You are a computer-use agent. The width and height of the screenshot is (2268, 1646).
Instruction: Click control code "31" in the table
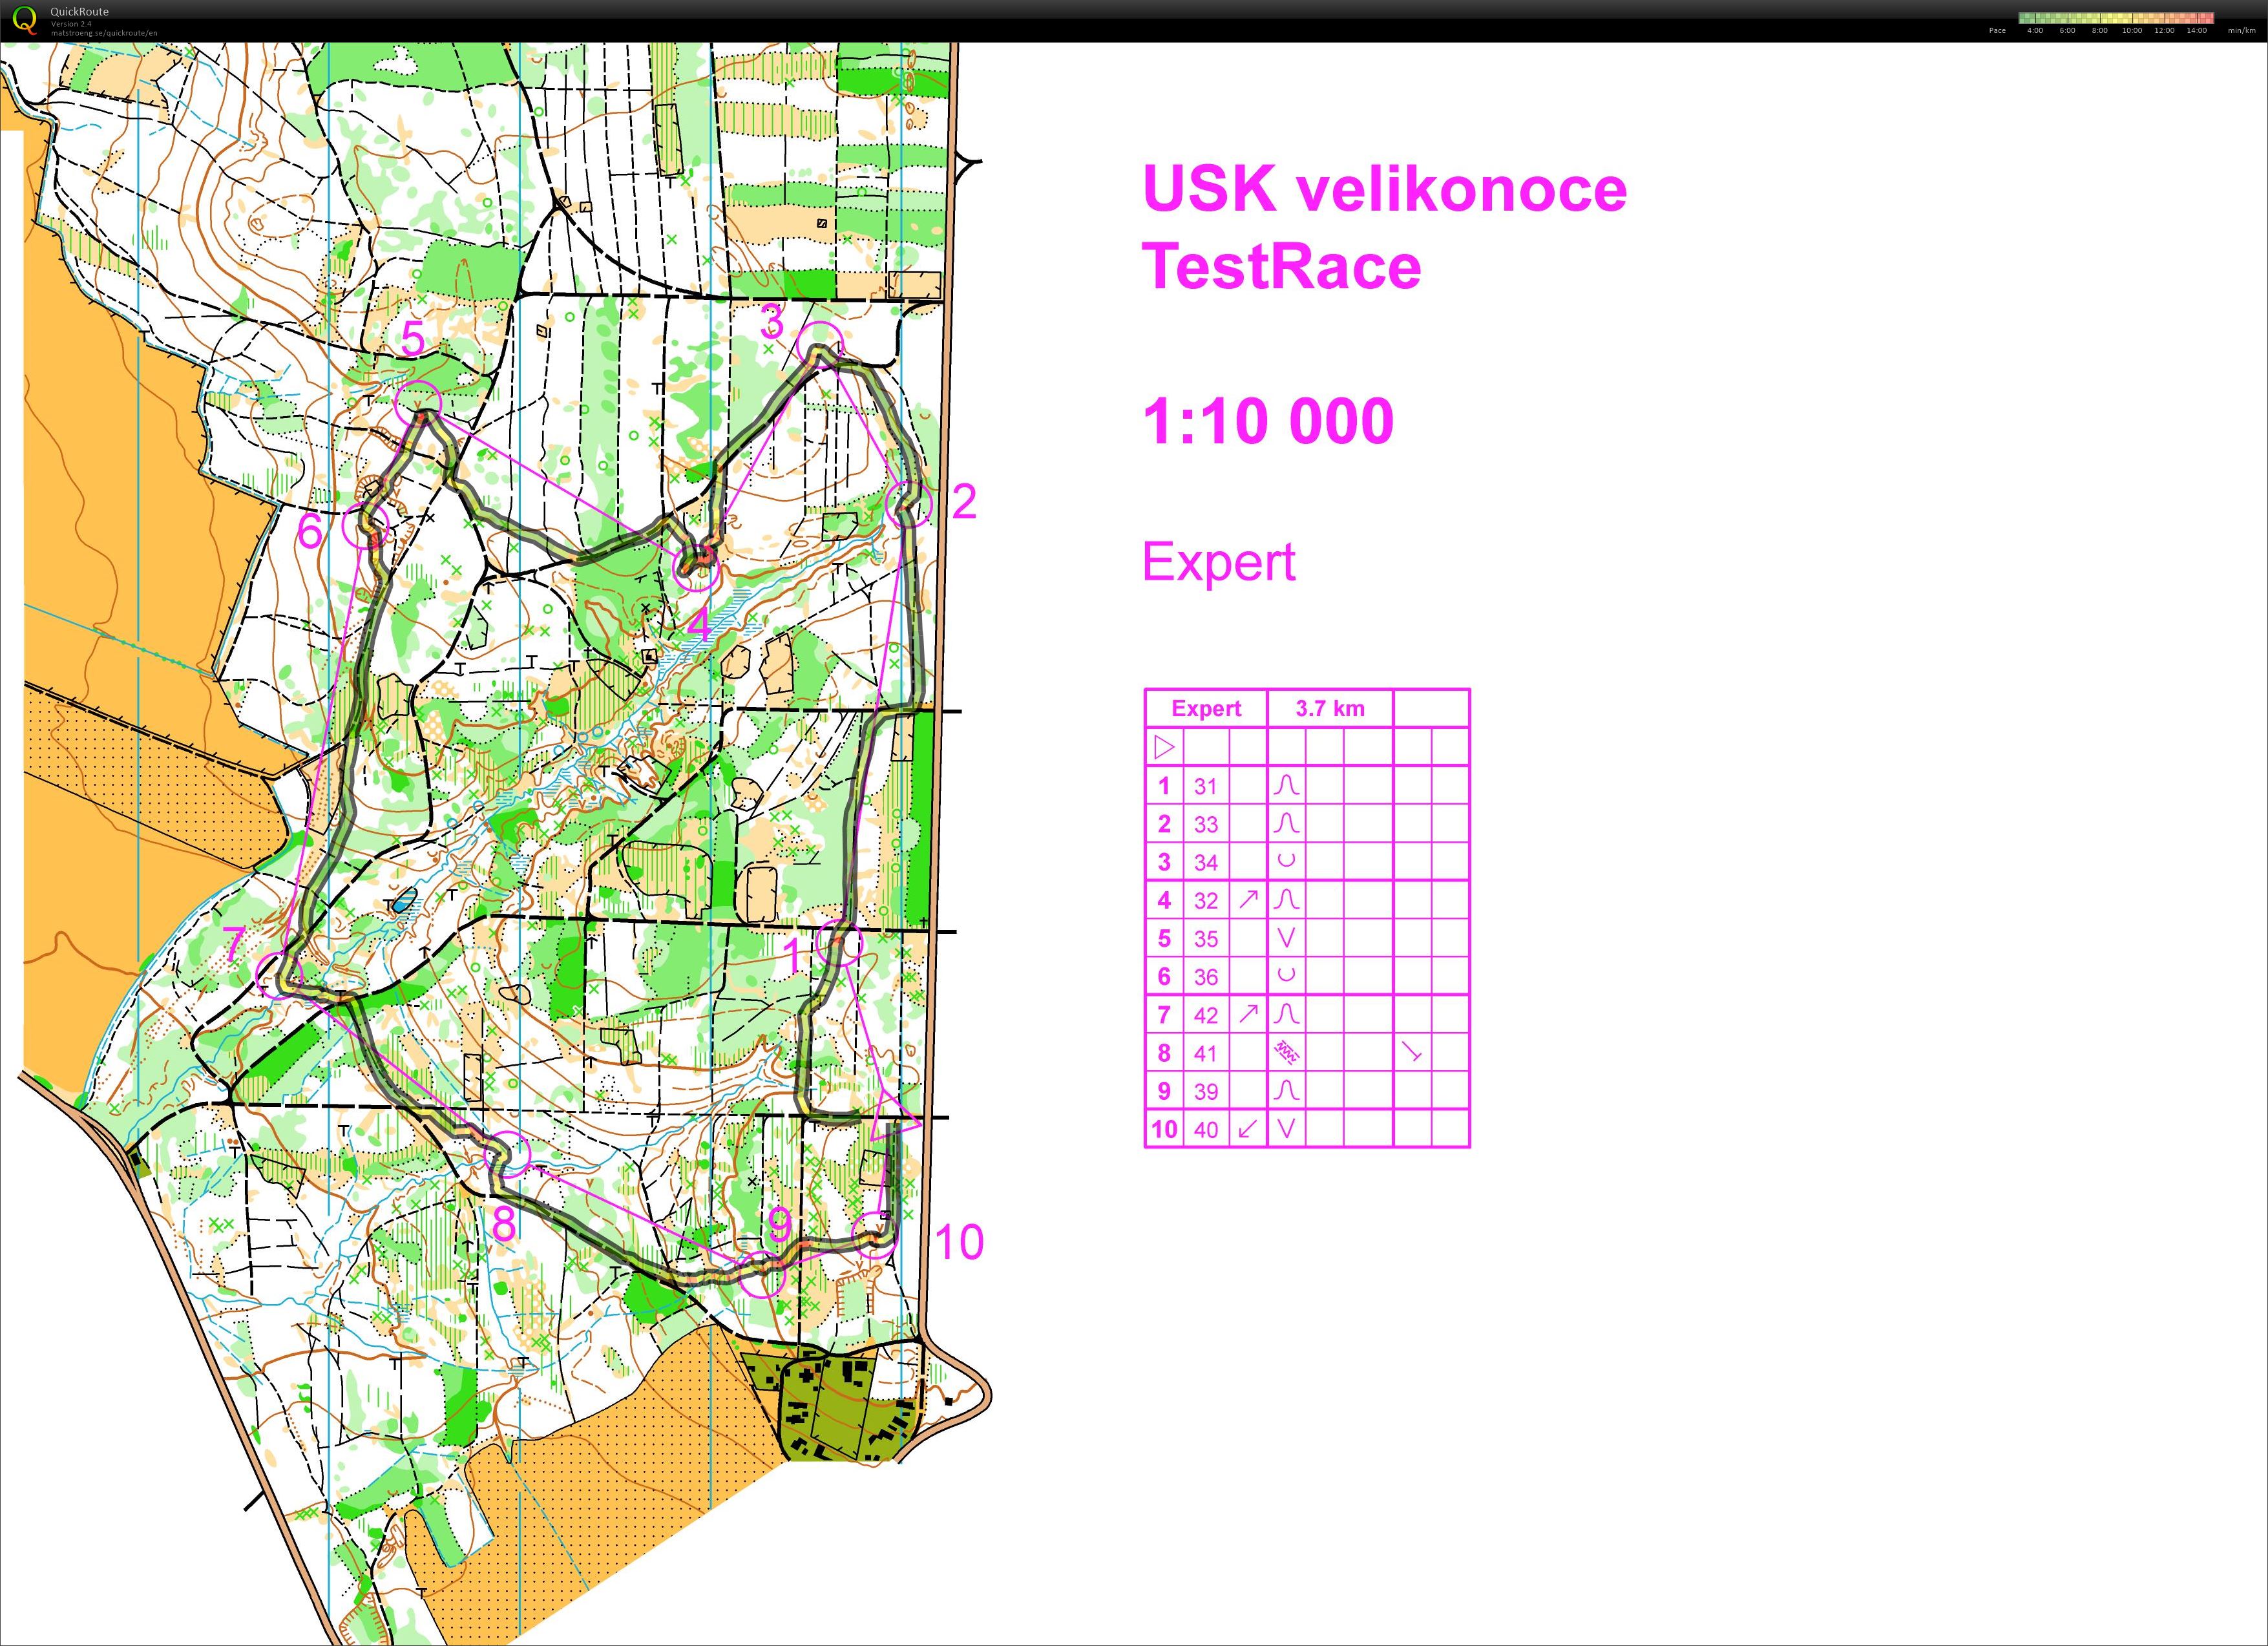[x=1206, y=787]
